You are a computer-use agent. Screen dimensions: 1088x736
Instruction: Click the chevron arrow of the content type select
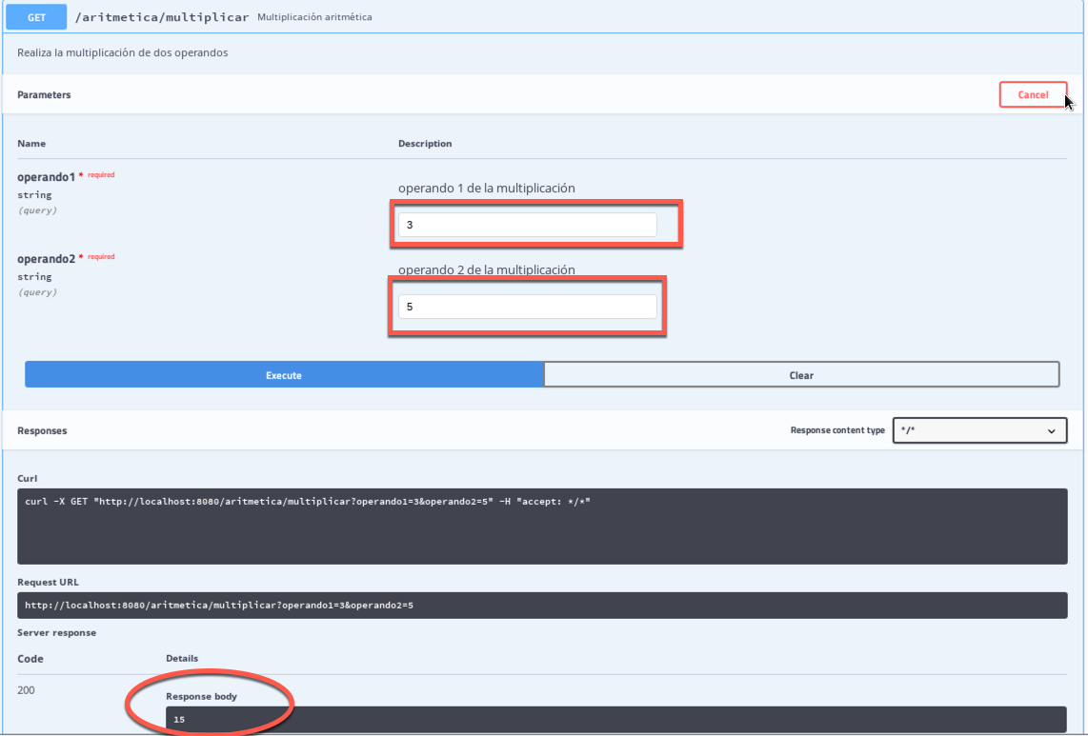click(1052, 431)
